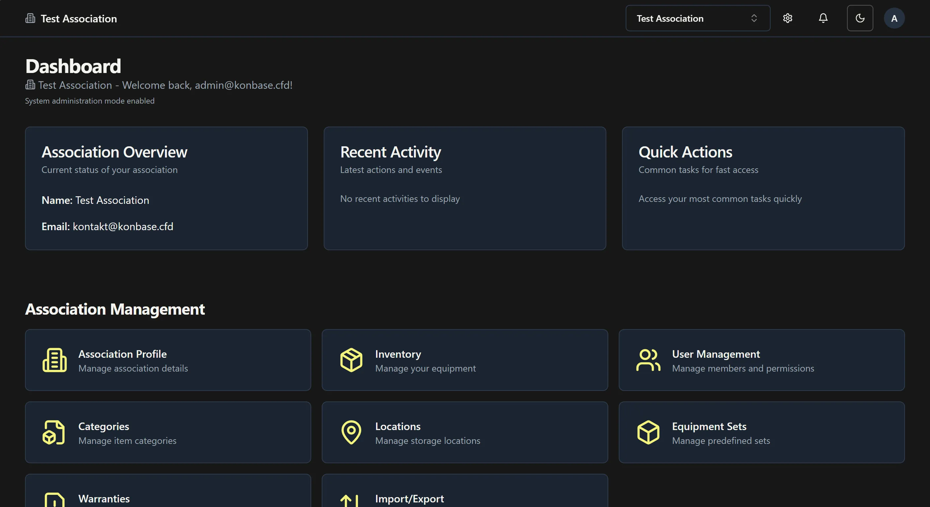Click the User Management people icon
The width and height of the screenshot is (930, 507).
point(648,360)
